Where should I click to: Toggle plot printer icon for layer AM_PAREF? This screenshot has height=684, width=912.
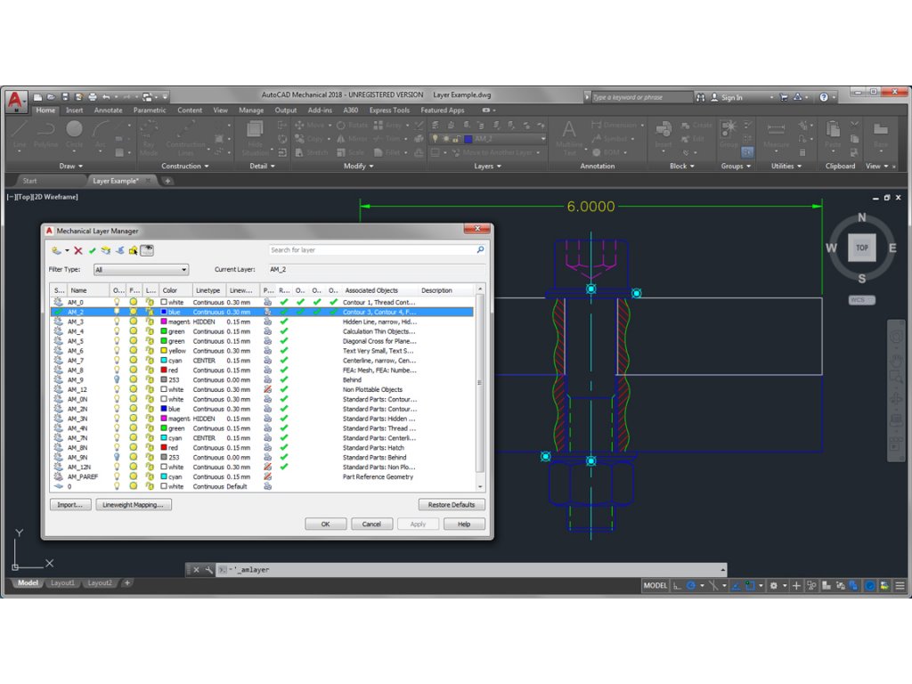point(267,477)
